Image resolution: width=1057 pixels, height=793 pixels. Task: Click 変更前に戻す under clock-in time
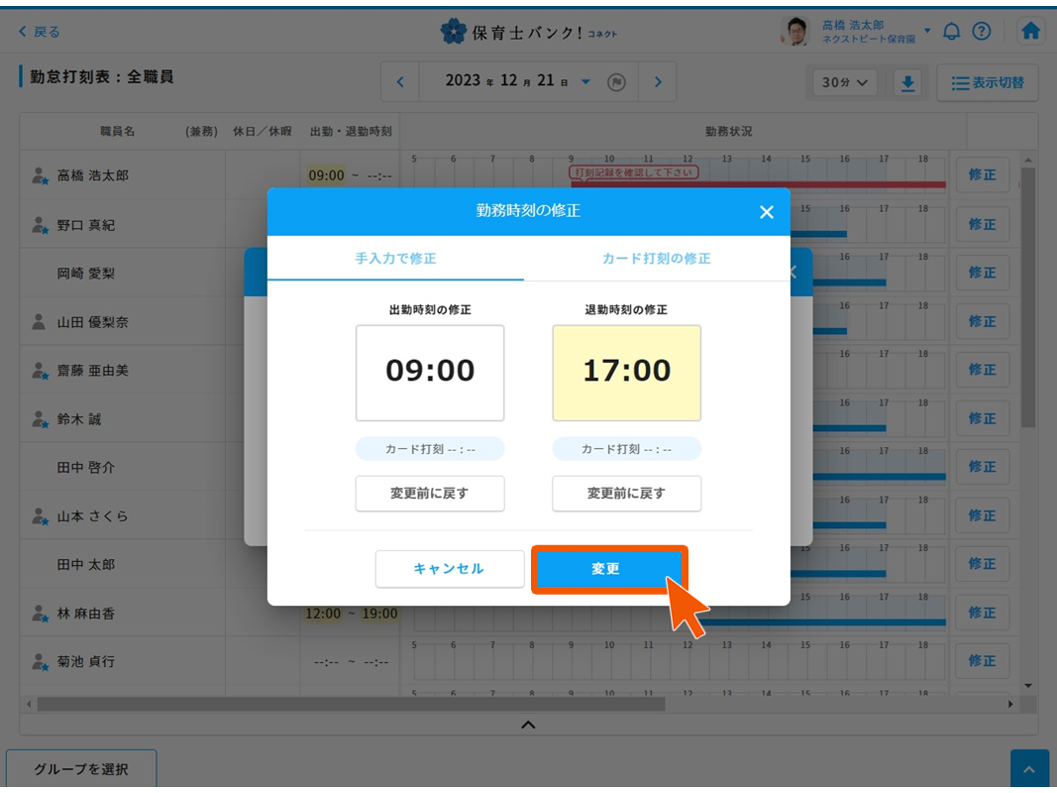[x=430, y=494]
